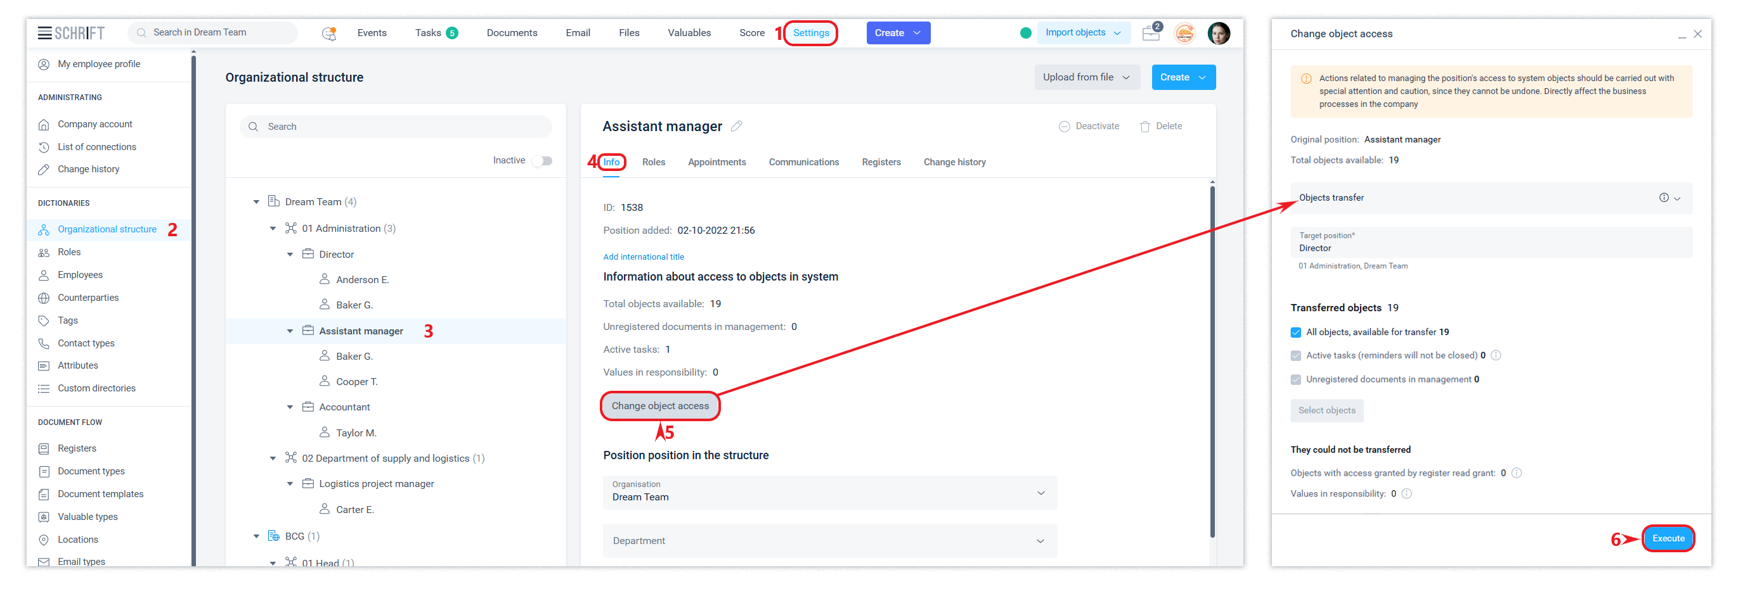Uncheck All objects available for transfer

[x=1295, y=332]
